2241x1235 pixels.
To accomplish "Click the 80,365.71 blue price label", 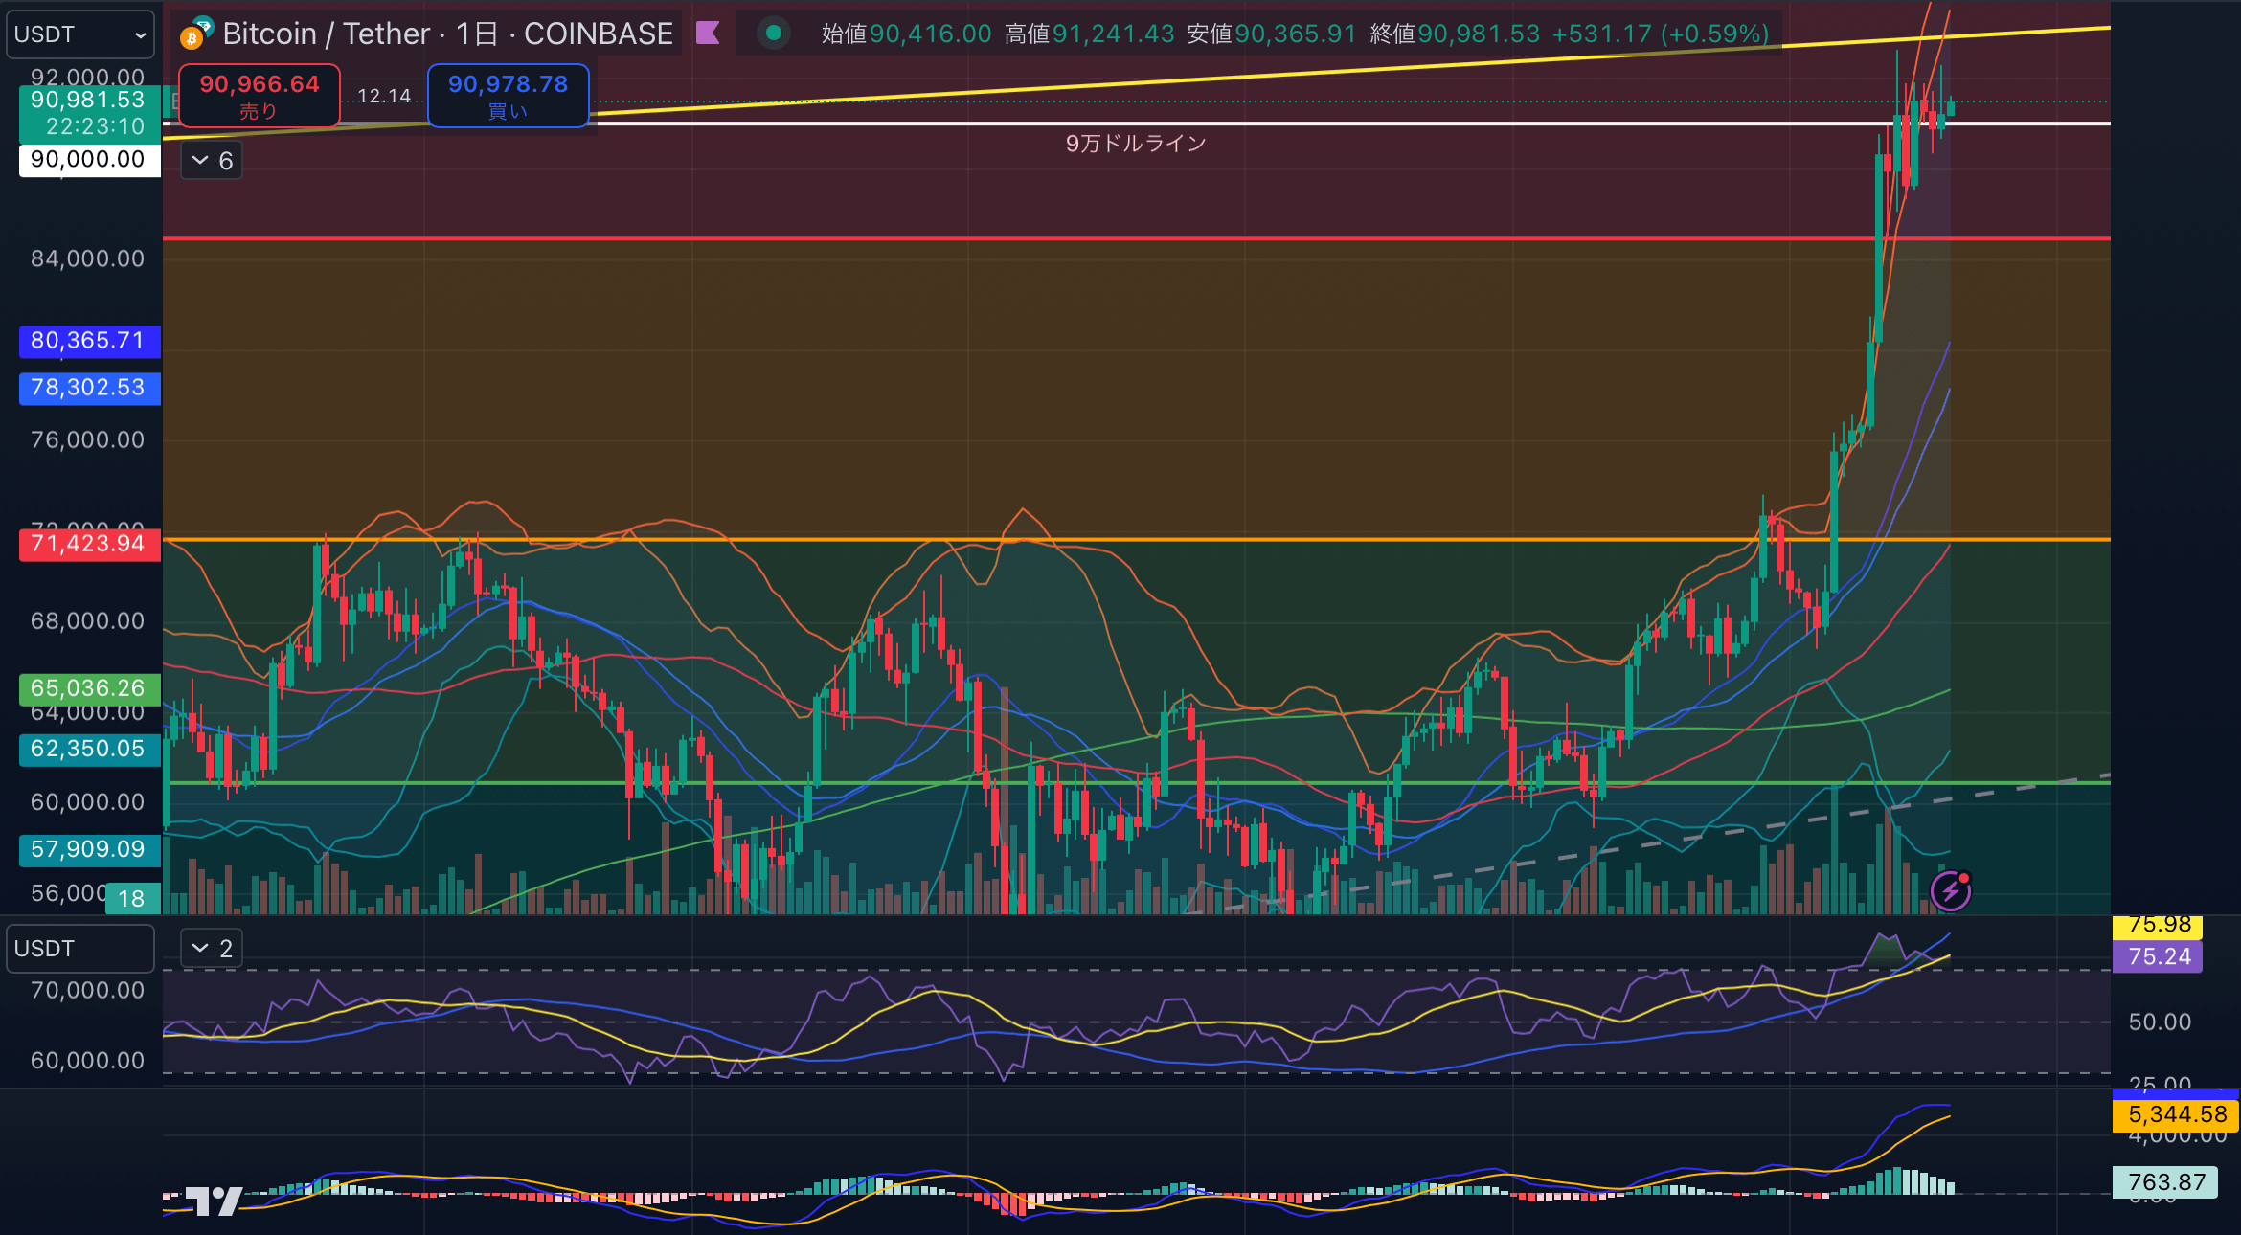I will point(90,341).
